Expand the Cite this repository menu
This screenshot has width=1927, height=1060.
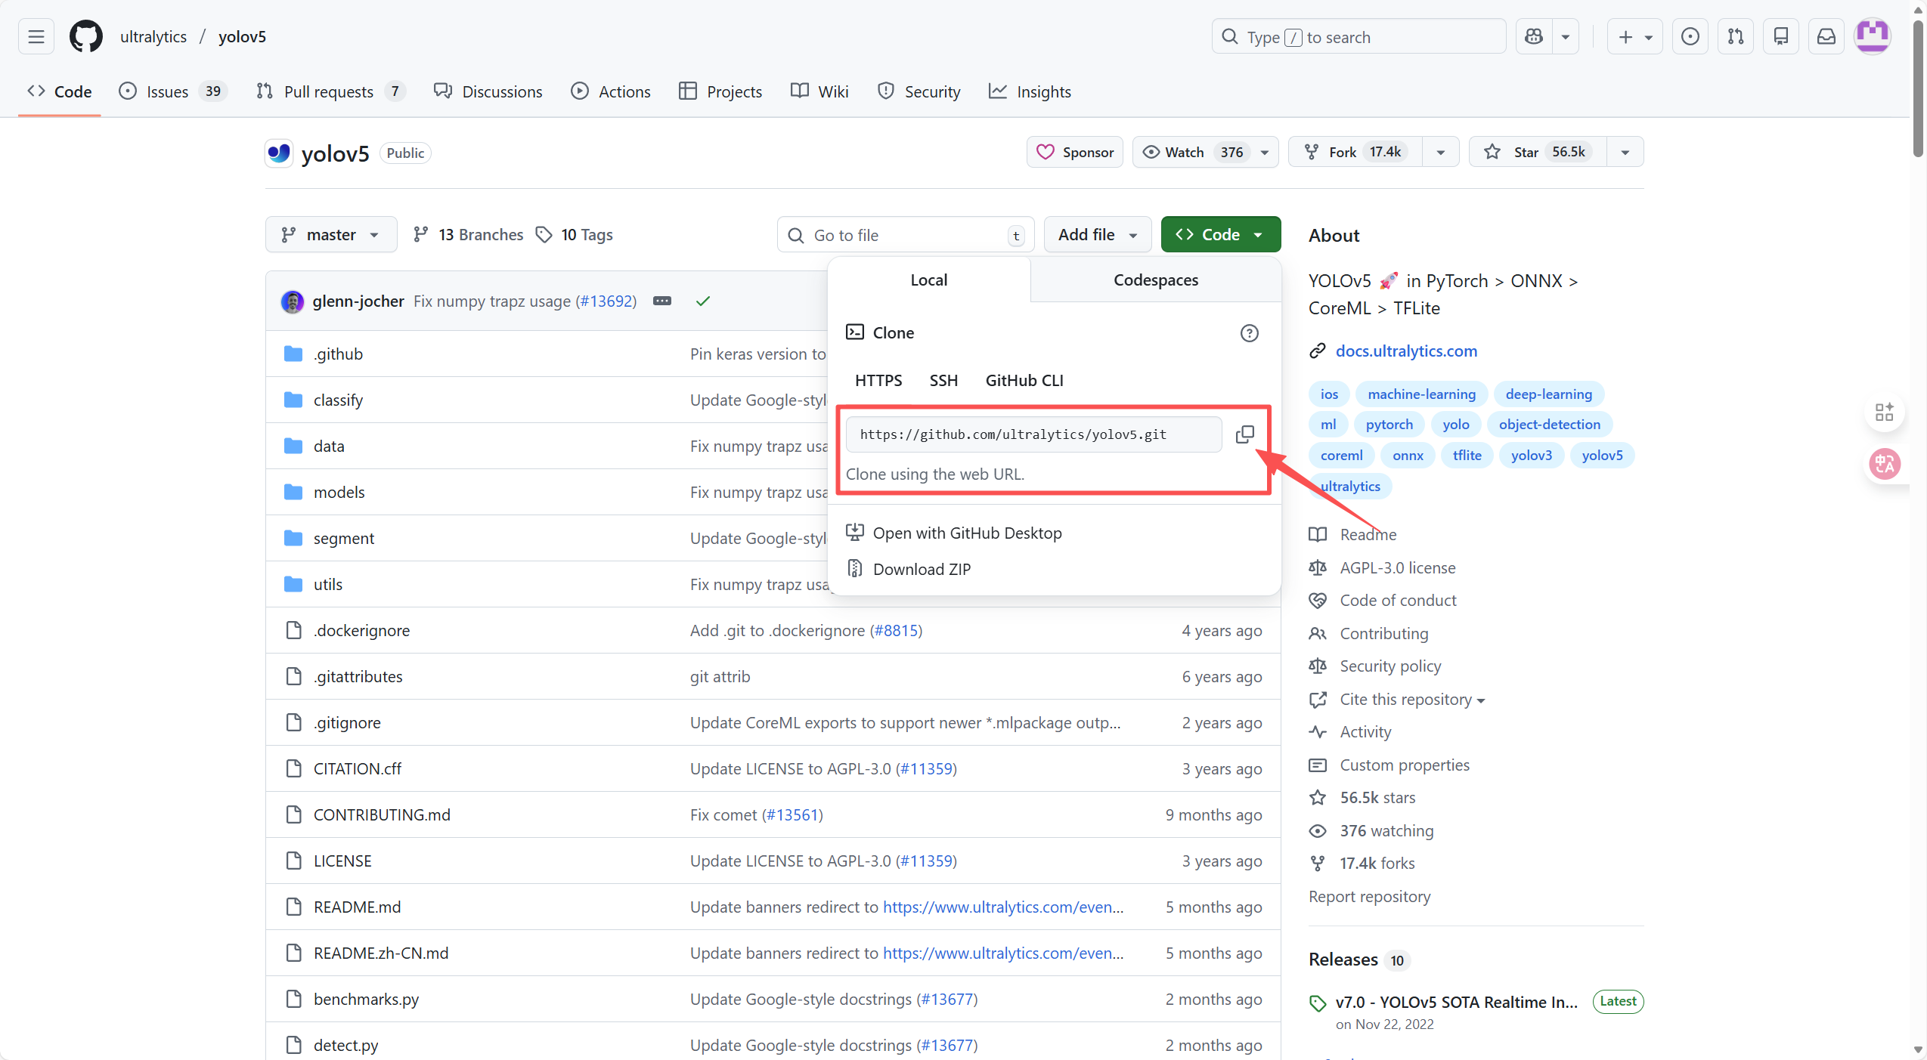pyautogui.click(x=1411, y=700)
